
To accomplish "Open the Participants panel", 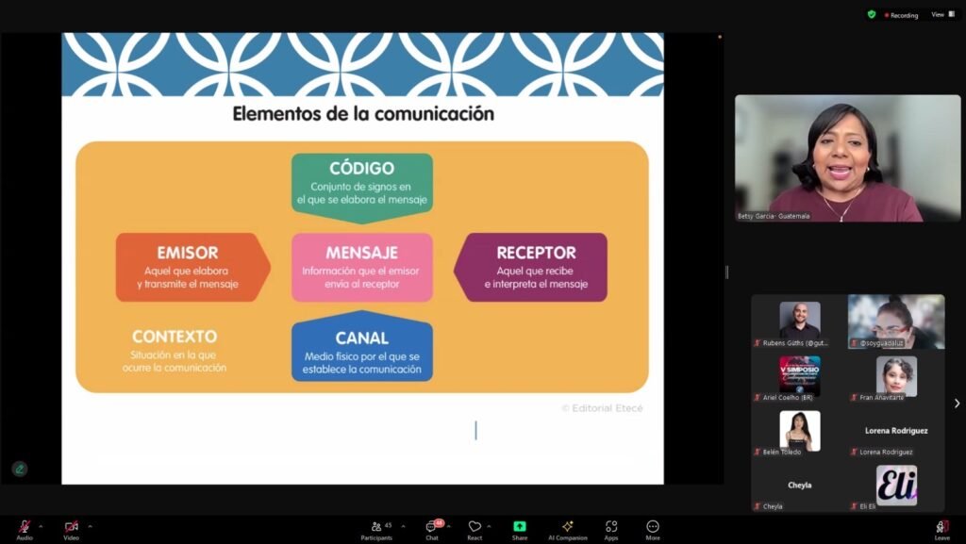I will point(376,529).
